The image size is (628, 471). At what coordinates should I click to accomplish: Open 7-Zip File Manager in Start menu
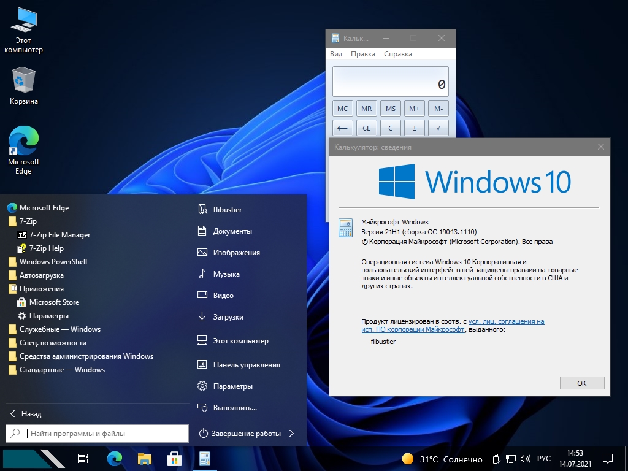coord(59,235)
